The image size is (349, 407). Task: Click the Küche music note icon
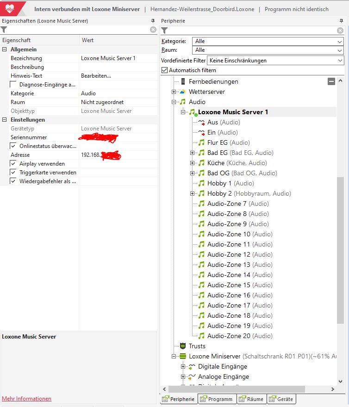pyautogui.click(x=201, y=163)
